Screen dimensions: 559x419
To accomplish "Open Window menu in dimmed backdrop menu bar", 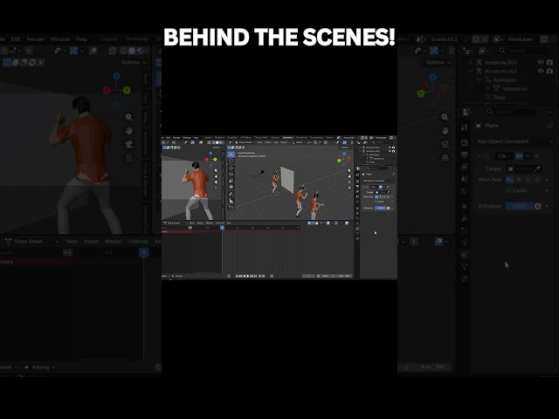I will (x=60, y=38).
